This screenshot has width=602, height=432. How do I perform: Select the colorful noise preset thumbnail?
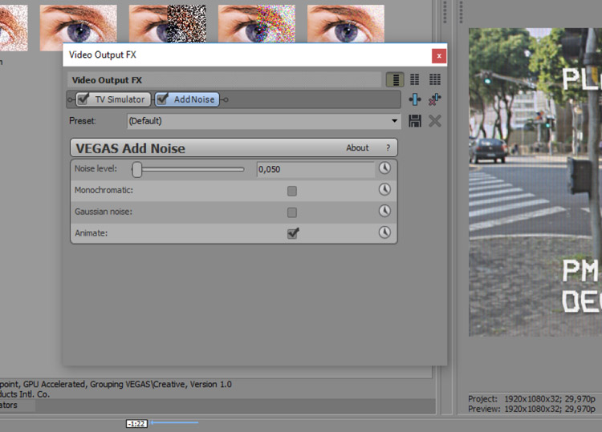point(257,24)
